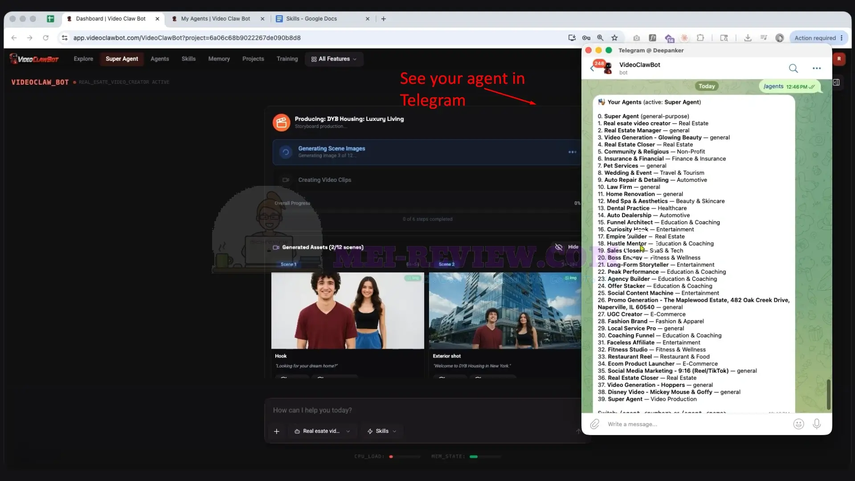
Task: Open Action required browser menu
Action: (x=819, y=38)
